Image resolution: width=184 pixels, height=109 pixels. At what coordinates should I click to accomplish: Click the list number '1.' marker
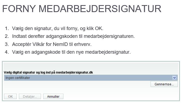7,28
